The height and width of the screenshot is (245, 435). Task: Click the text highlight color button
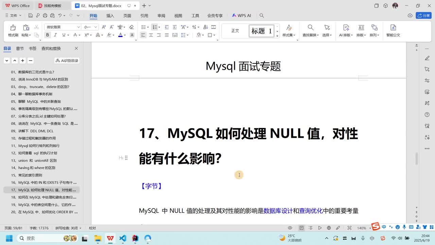pos(109,35)
